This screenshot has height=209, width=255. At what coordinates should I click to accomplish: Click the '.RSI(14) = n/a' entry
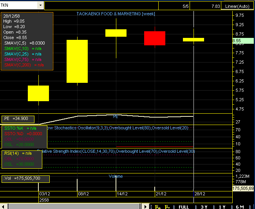click(x=18, y=153)
